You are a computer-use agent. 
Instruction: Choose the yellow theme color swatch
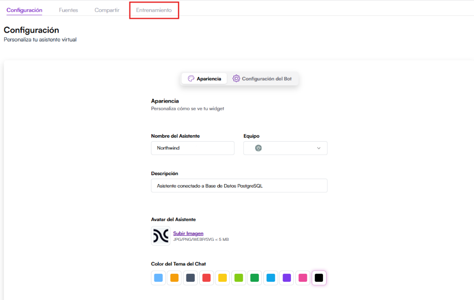[x=222, y=278]
